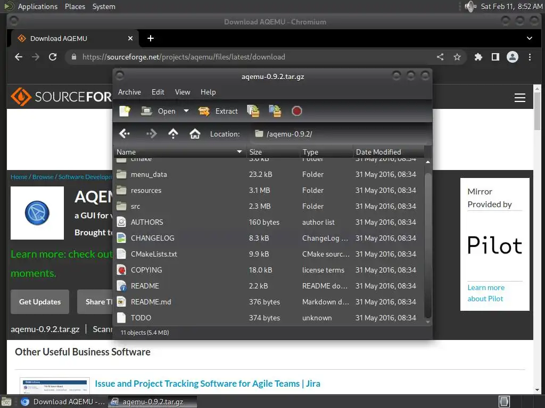Select the CMakeLists.txt file
Screen dimensions: 545x408
pos(269,254)
